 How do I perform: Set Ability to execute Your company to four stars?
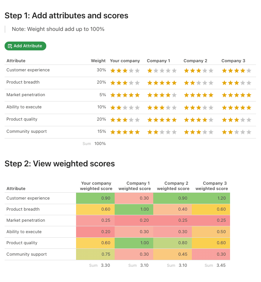point(131,108)
